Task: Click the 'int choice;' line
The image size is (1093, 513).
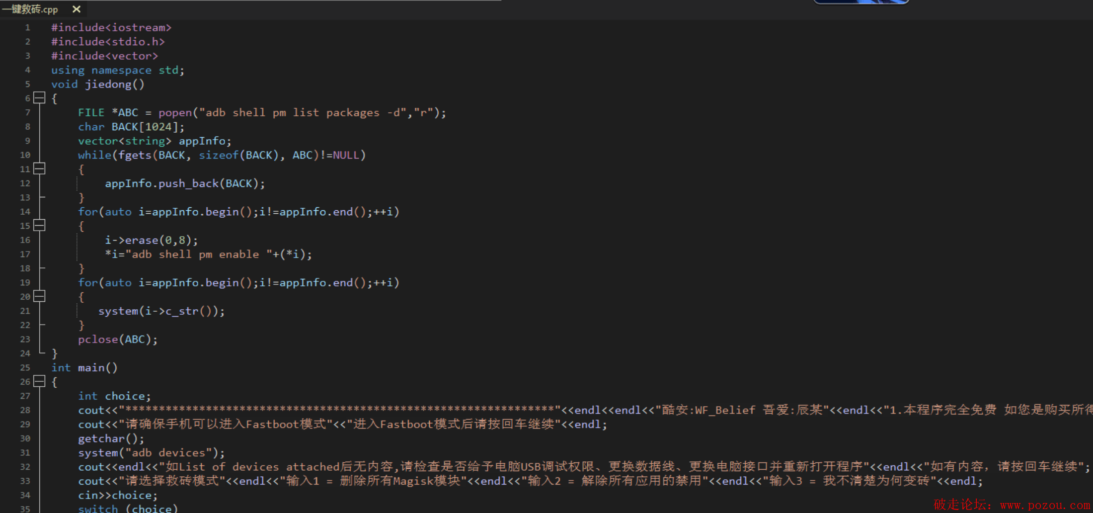Action: (114, 396)
